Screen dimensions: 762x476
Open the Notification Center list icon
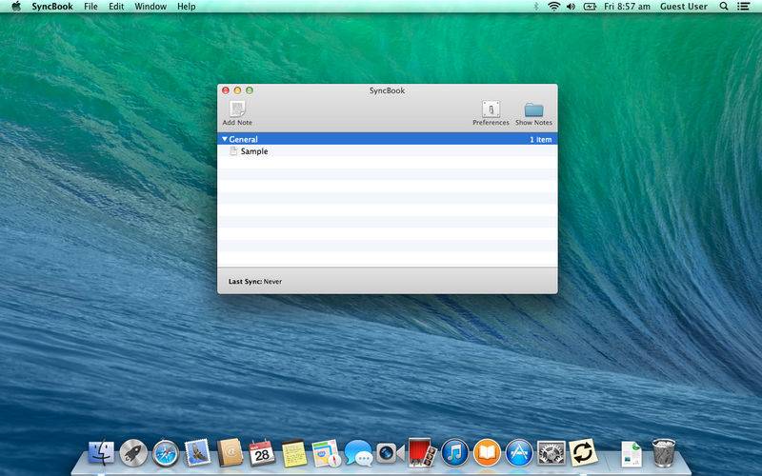(x=744, y=7)
